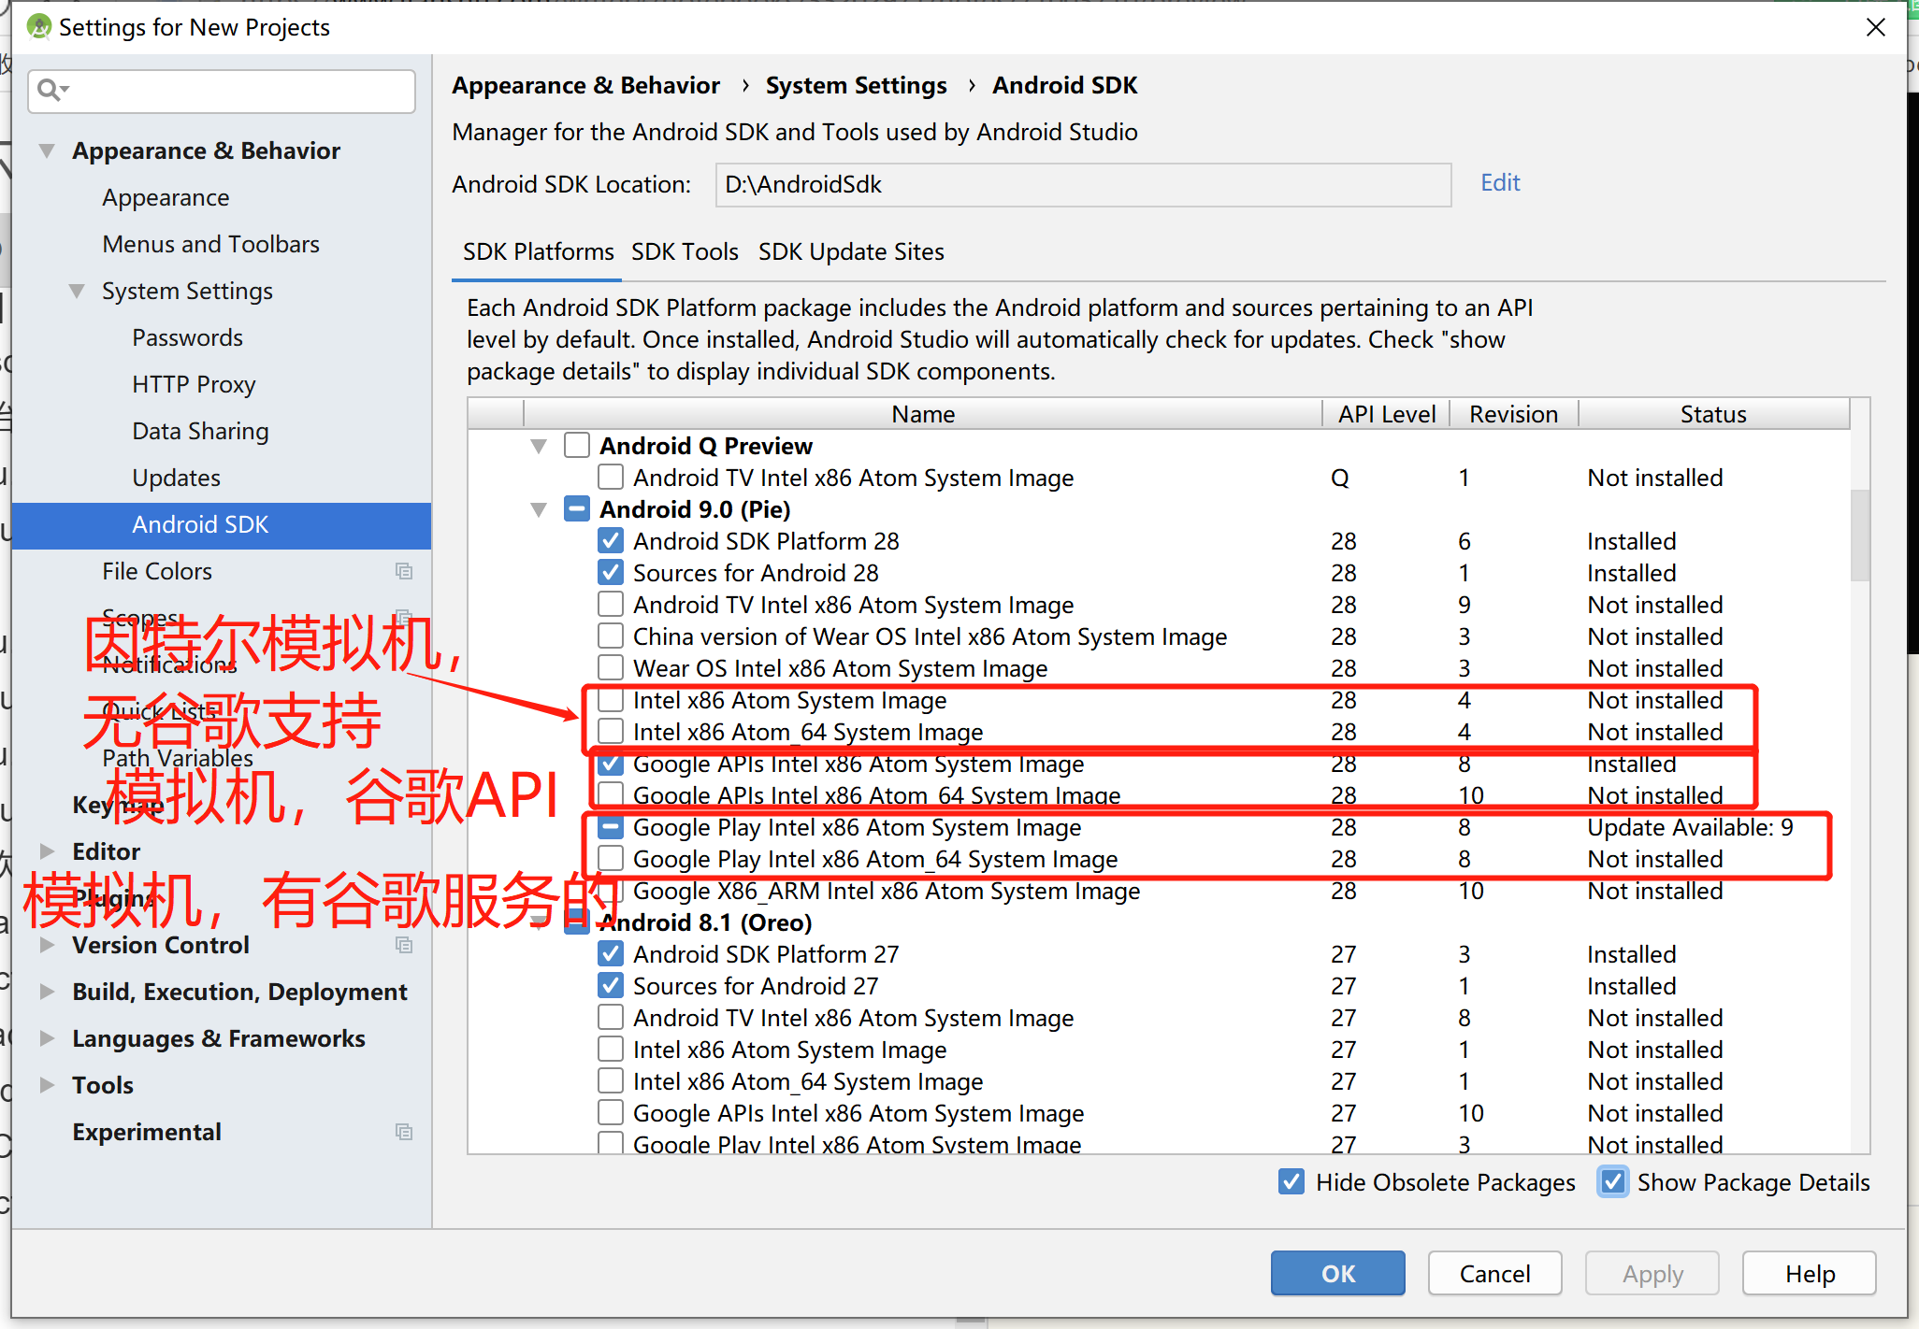Select Android SDK in the sidebar

click(222, 525)
